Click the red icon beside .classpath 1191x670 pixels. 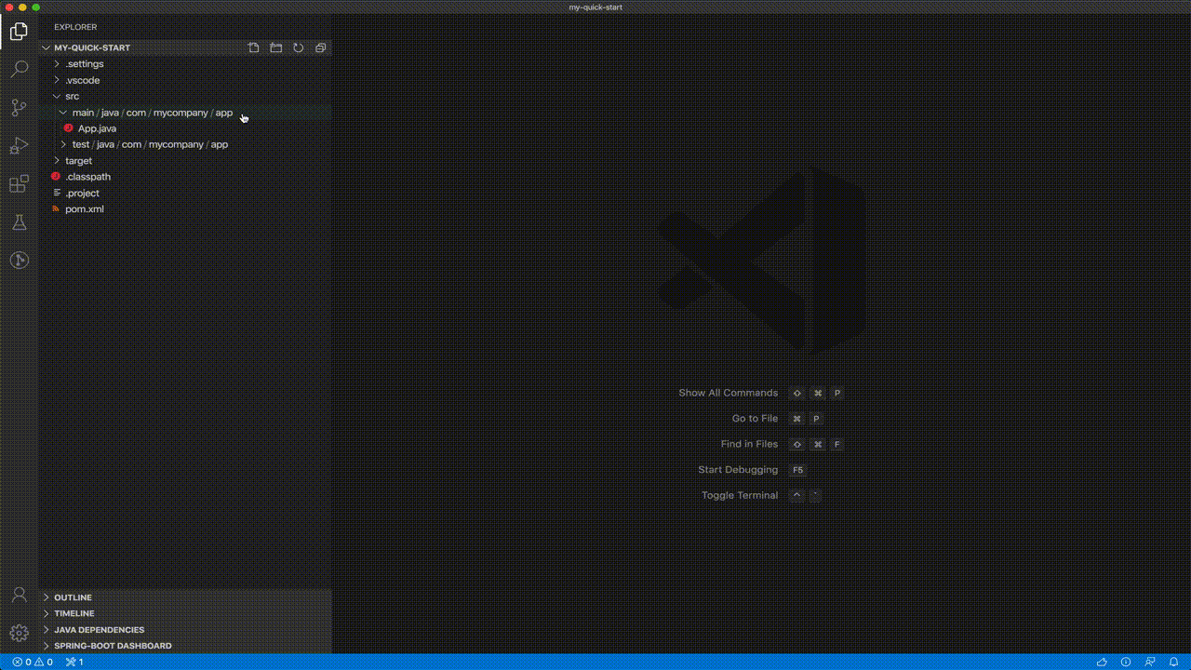coord(56,176)
